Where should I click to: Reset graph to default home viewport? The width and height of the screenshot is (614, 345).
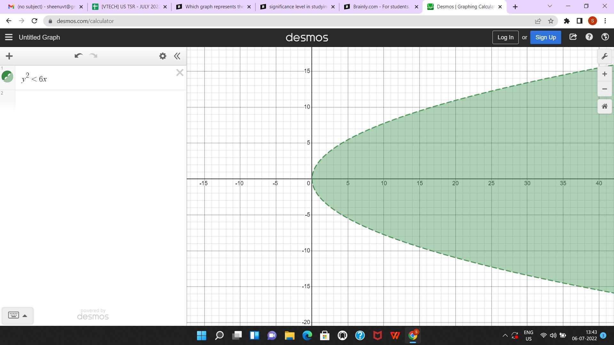604,106
